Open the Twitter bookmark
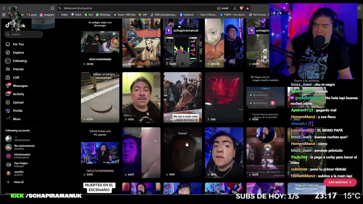363x204 pixels. [x=62, y=15]
